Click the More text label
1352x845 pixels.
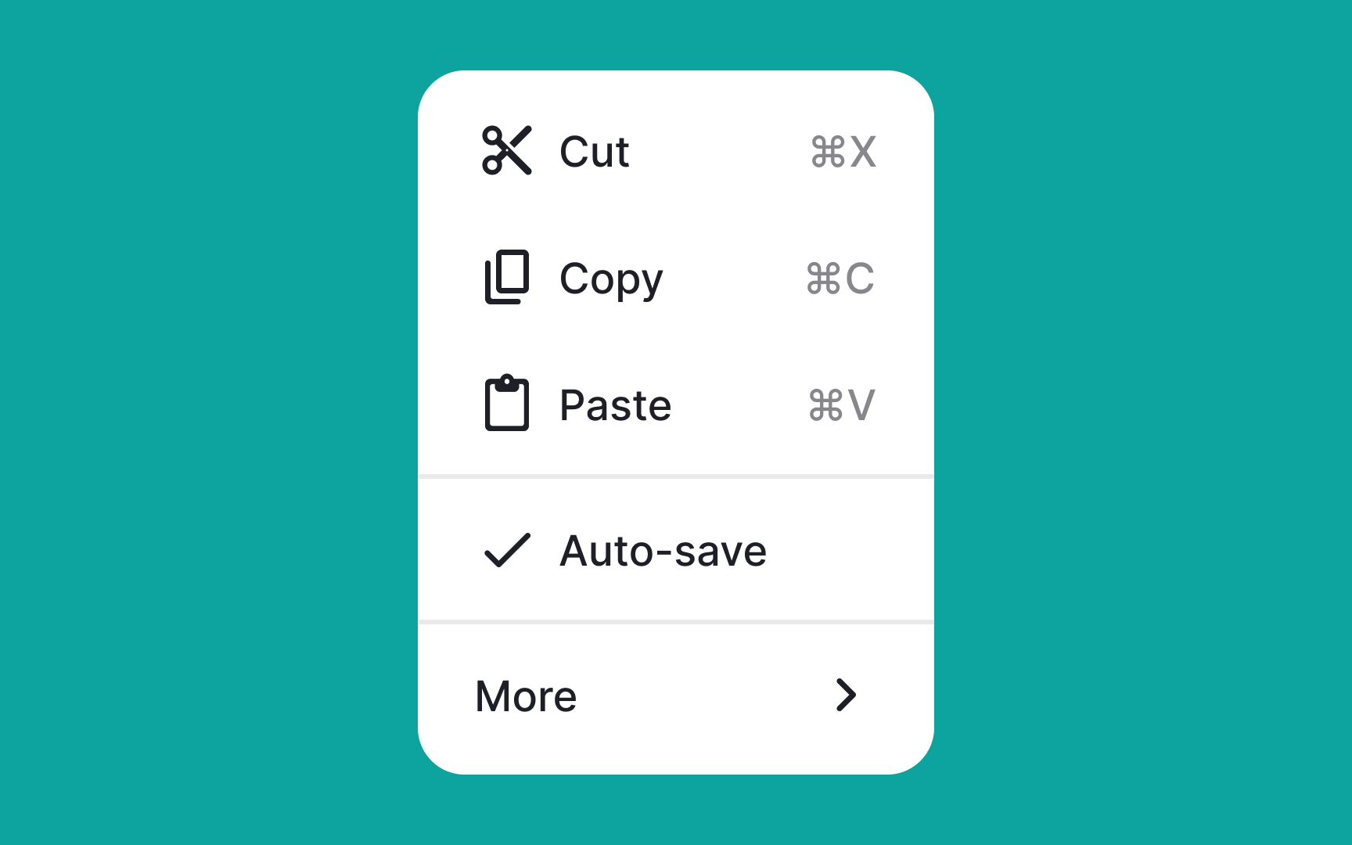tap(526, 696)
